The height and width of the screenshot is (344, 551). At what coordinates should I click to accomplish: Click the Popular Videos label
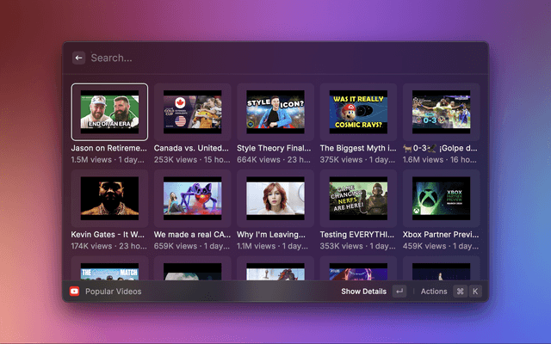[x=113, y=292]
